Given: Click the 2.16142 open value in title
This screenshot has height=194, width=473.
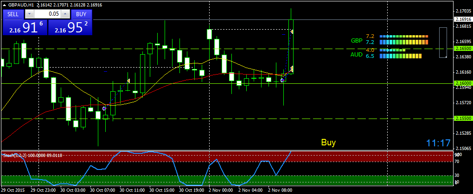Looking at the screenshot, I should click(x=44, y=5).
